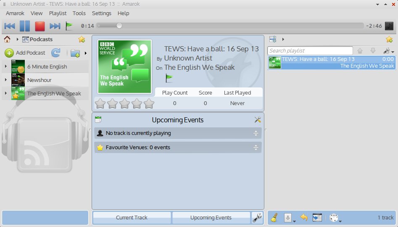Viewport: 398px width, 227px height.
Task: Go to media sources home icon
Action: (x=7, y=40)
